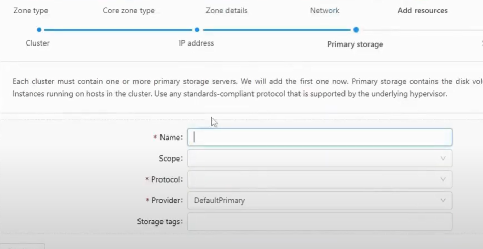
Task: Click the Provider field label
Action: coord(167,200)
